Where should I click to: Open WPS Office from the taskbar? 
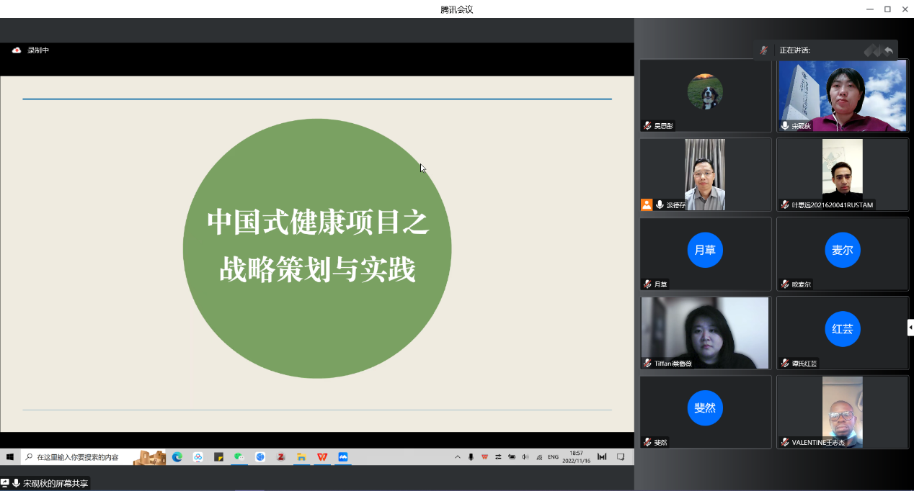coord(322,457)
